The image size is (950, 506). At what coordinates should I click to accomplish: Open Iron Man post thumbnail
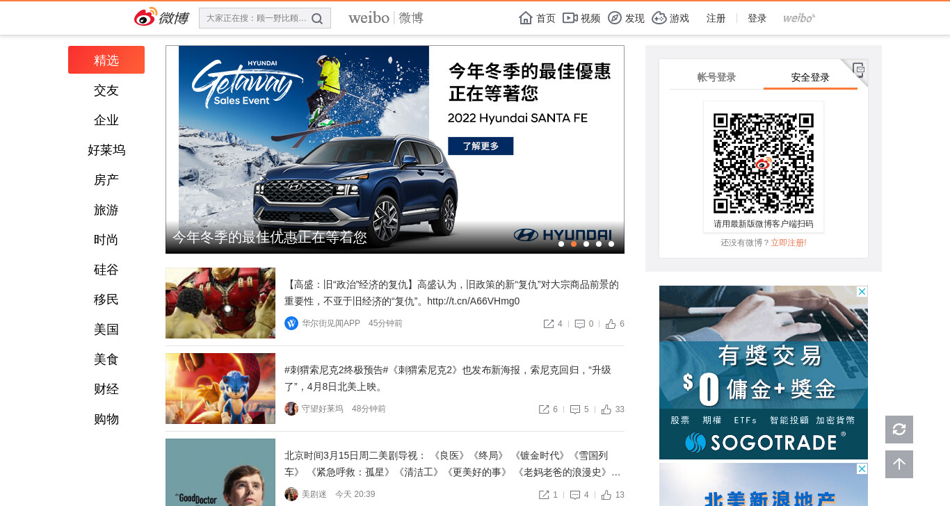220,303
